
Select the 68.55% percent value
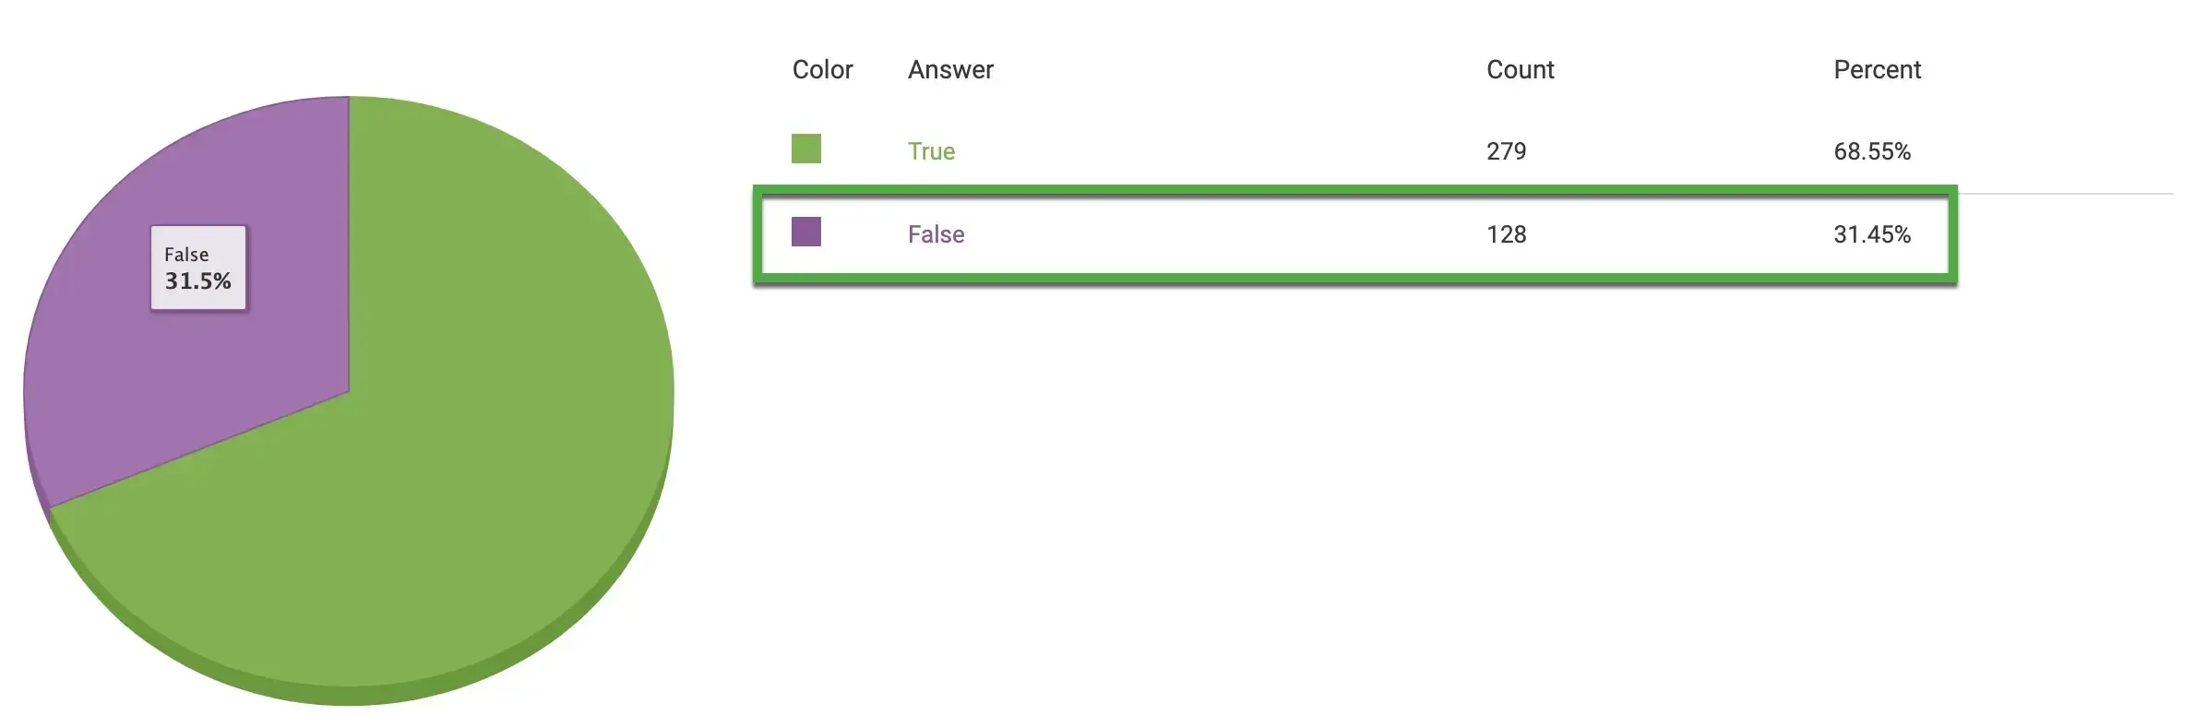(x=1871, y=151)
